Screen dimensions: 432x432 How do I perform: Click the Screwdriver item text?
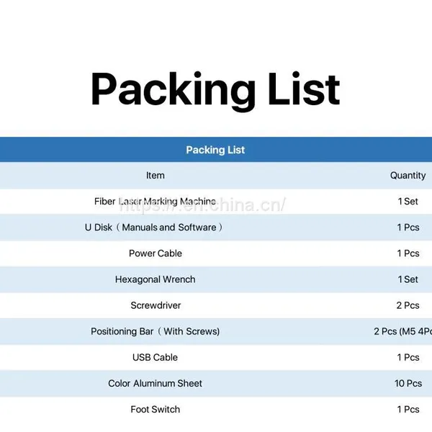coord(156,305)
